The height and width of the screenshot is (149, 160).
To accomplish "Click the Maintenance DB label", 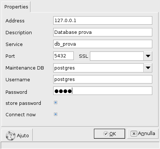I will point(25,68).
